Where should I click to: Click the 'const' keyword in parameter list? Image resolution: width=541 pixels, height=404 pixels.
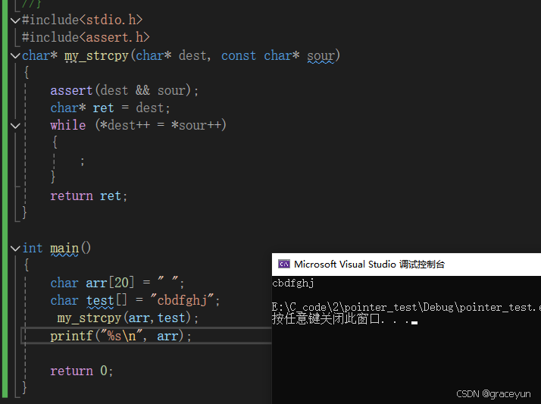pos(239,55)
